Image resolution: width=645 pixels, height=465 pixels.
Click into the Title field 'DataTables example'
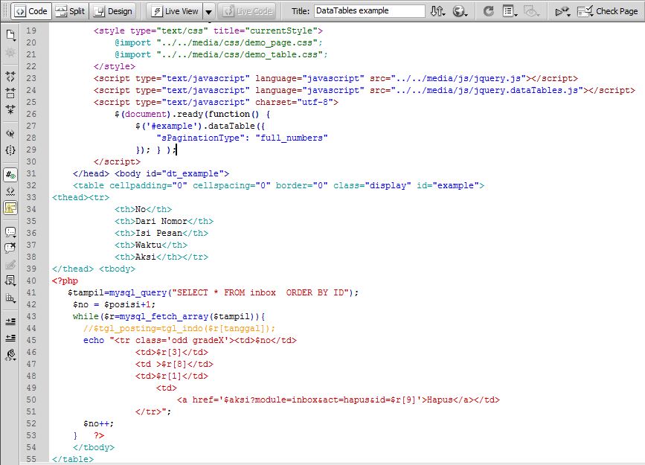369,10
